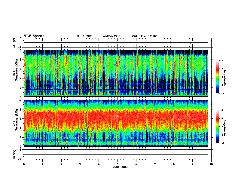This screenshot has height=184, width=238.
Task: Click ch.2 frequency axis "4" tick label
Action: pos(21,128)
